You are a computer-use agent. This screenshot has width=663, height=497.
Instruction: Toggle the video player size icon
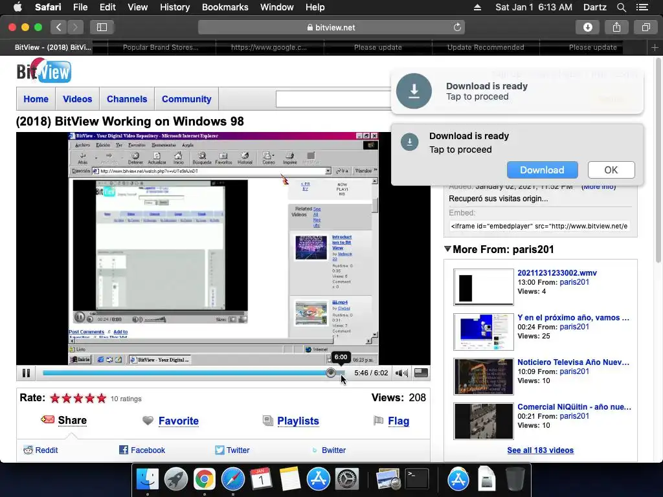click(x=421, y=373)
